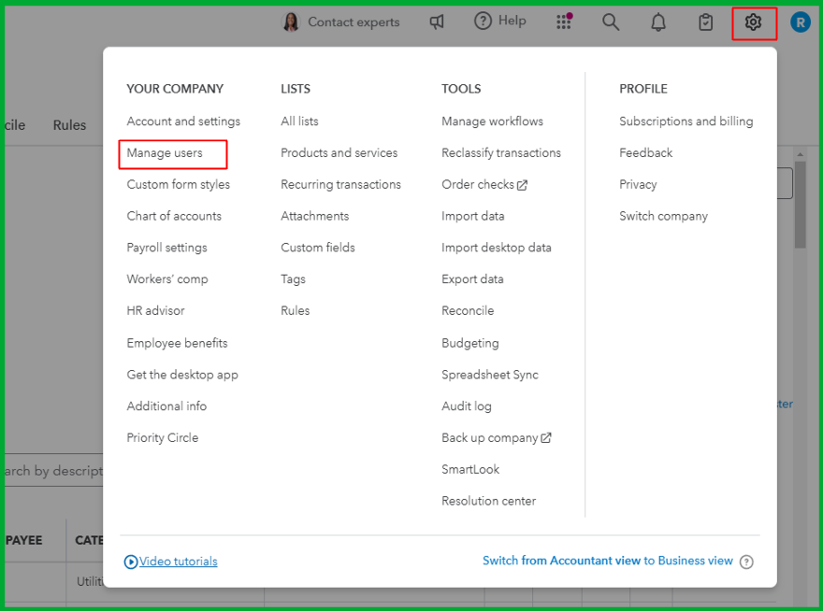This screenshot has height=611, width=823.
Task: Switch to the Rules tab
Action: tap(69, 125)
